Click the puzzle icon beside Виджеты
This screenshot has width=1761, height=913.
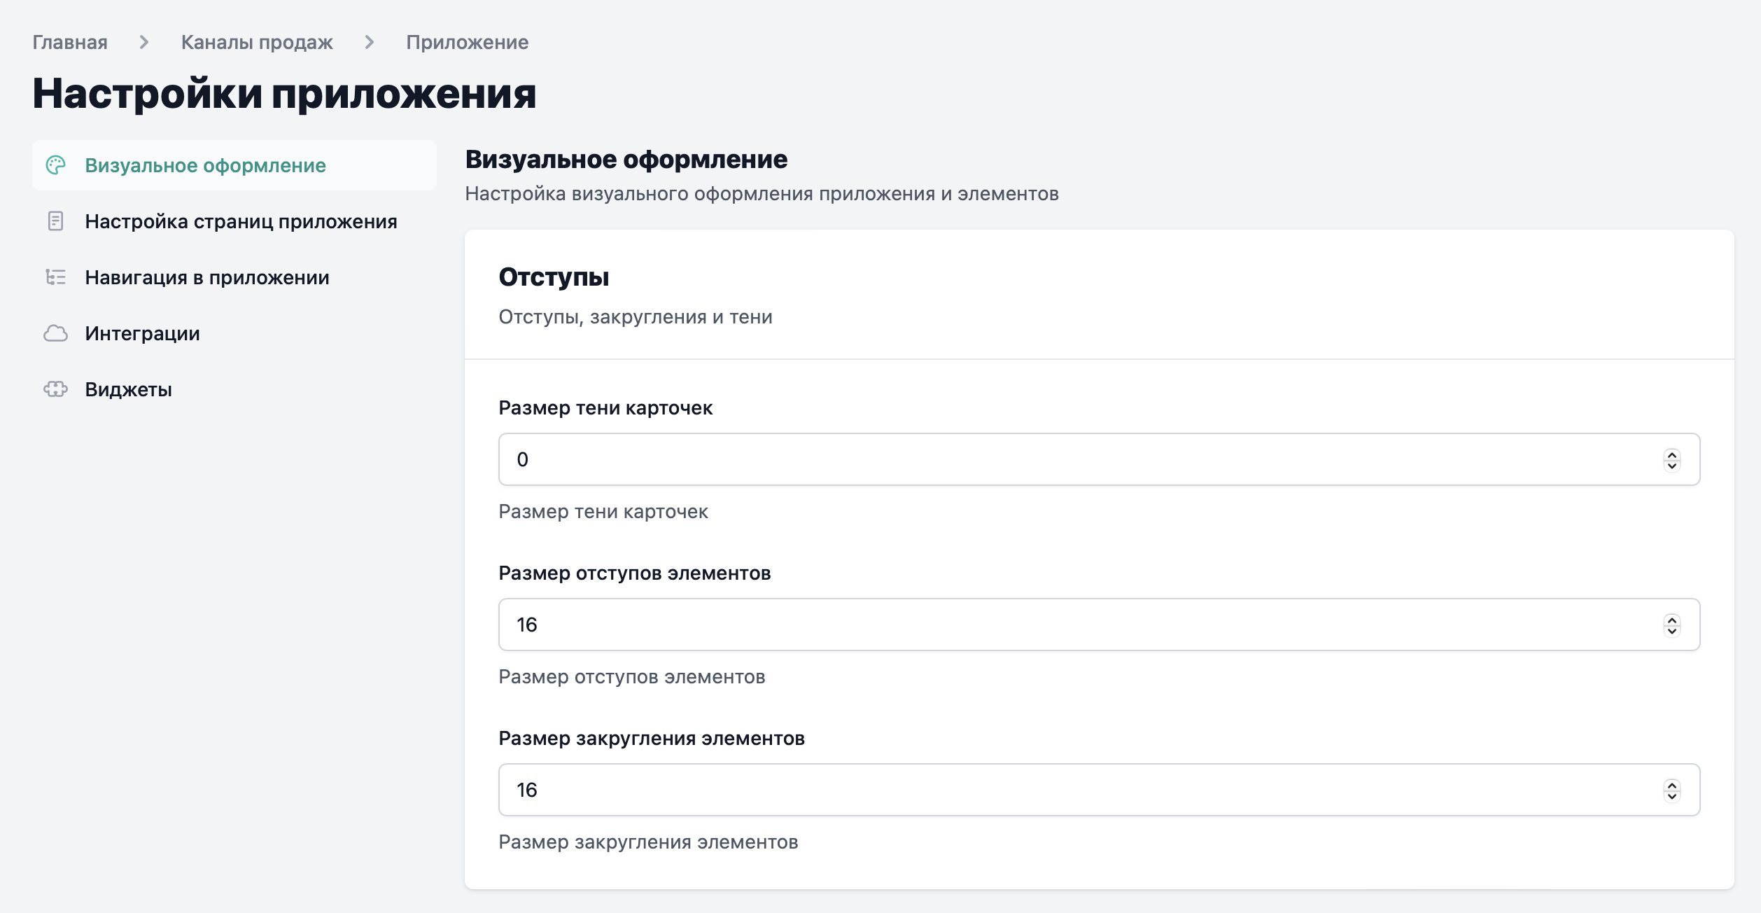tap(55, 389)
